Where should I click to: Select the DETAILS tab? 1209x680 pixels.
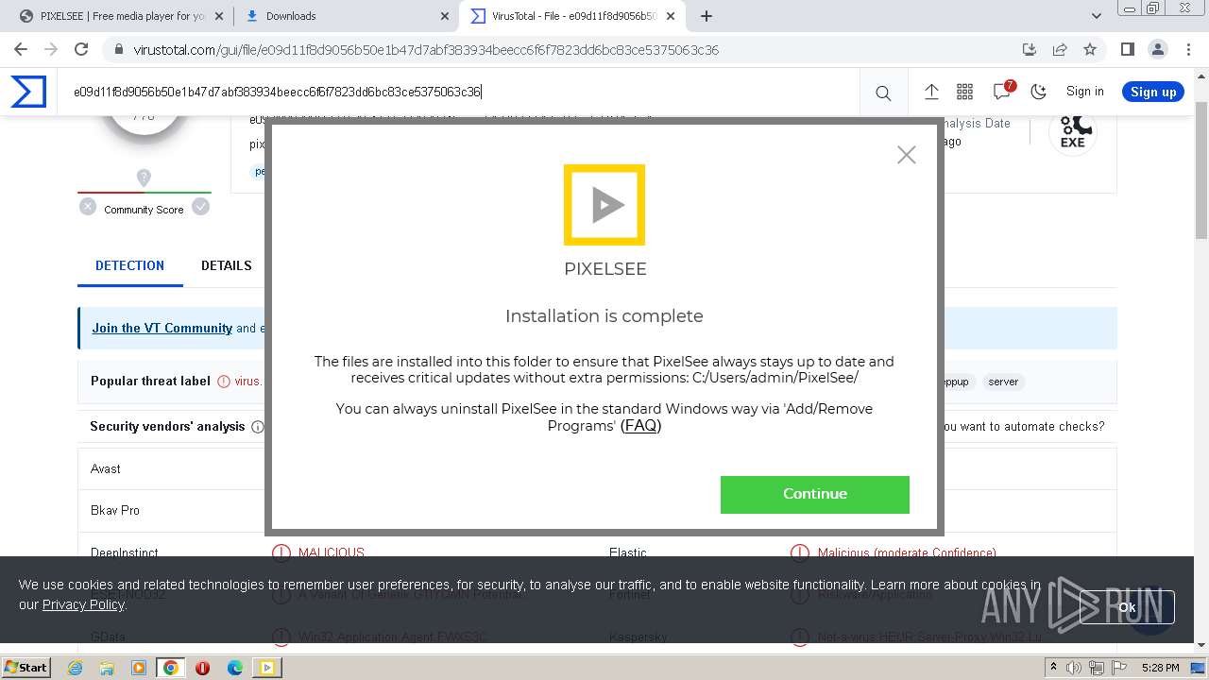[x=226, y=265]
